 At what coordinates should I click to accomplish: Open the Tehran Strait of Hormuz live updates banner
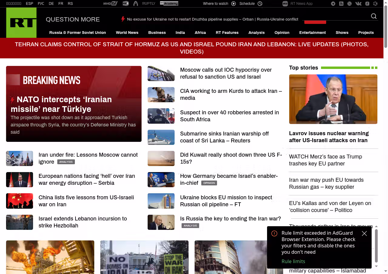192,48
